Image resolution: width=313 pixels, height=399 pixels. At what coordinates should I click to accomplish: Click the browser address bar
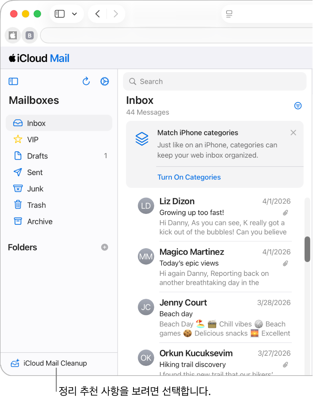(176, 35)
